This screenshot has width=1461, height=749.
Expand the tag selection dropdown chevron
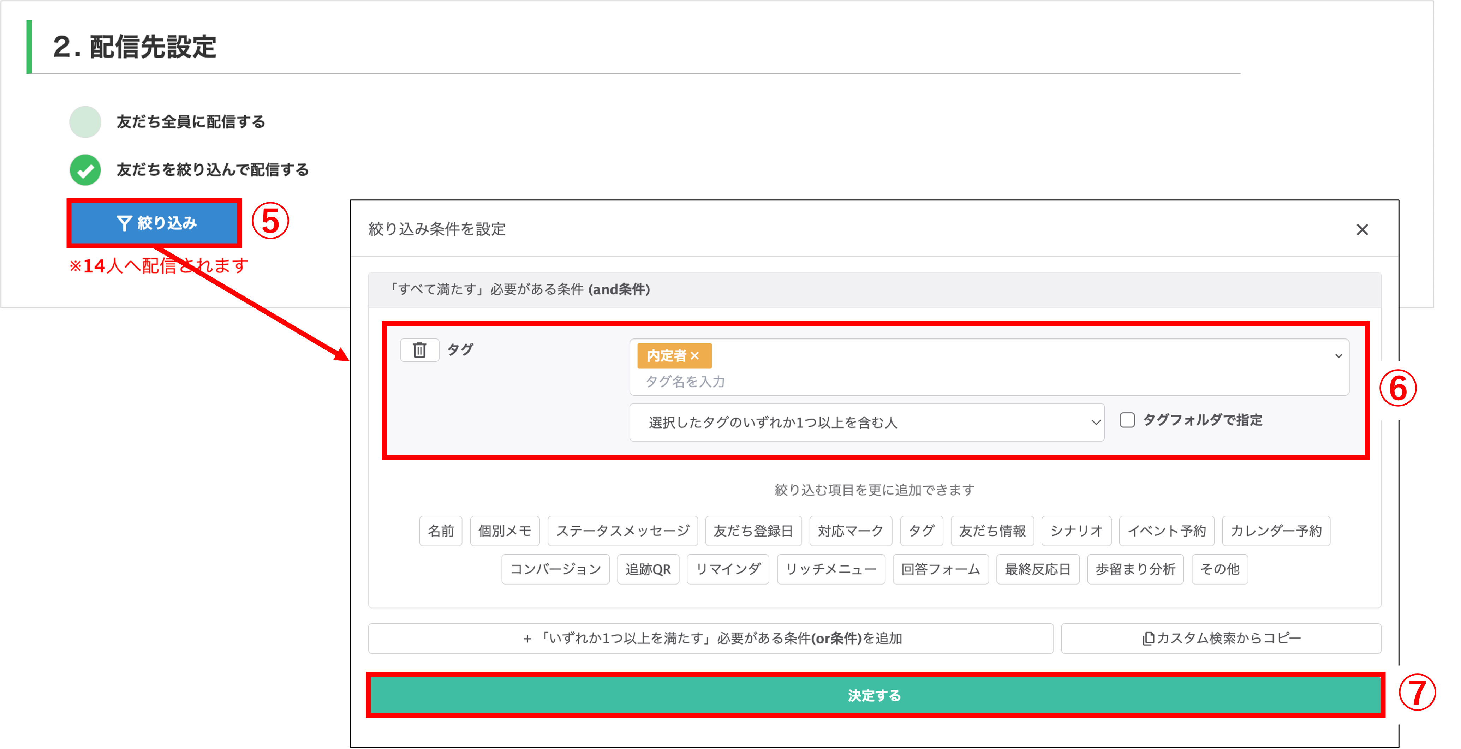(x=1338, y=356)
